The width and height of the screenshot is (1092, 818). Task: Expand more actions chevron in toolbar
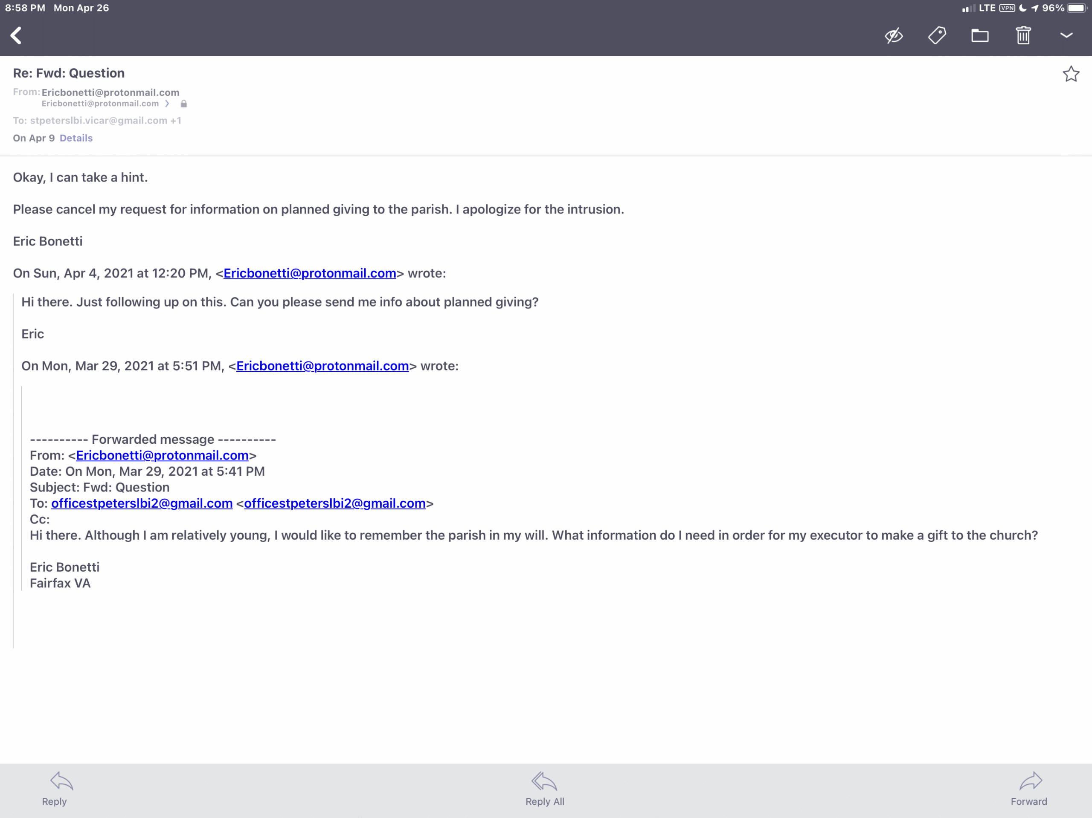point(1066,35)
